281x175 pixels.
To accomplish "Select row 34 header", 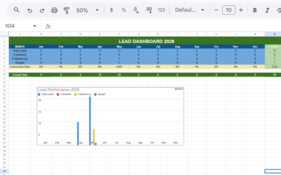I will pos(4,171).
